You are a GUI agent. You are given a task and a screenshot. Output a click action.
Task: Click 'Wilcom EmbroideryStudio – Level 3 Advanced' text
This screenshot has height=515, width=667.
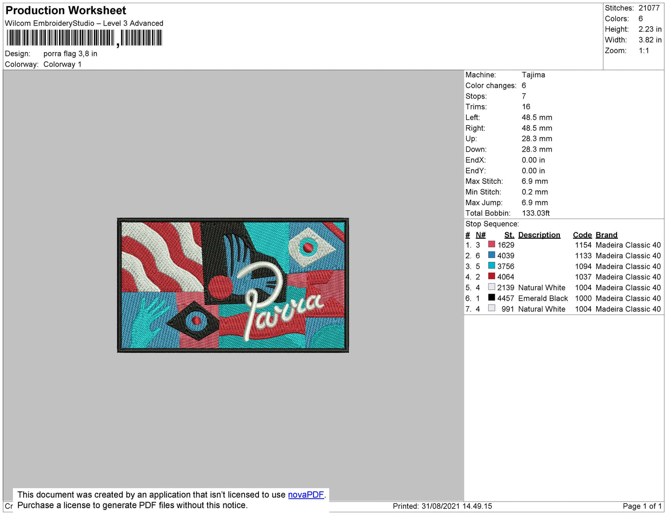tap(84, 23)
